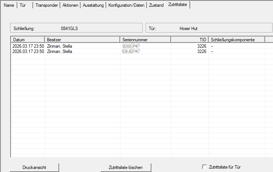Open the Ausstattung tab
The width and height of the screenshot is (273, 172).
93,5
